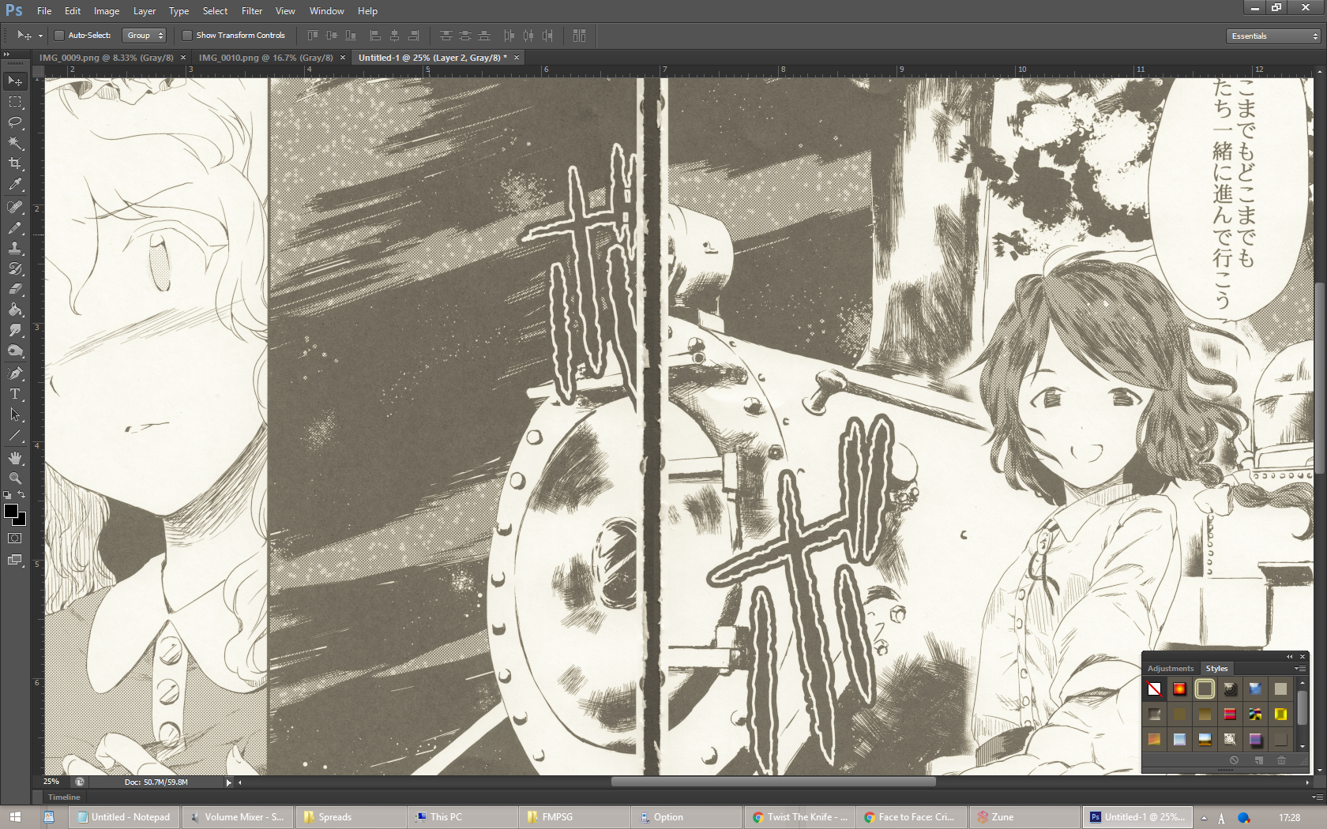
Task: Select the Paint Bucket tool
Action: coord(15,309)
